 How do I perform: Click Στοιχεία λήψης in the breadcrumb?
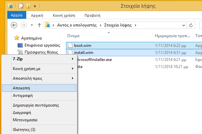(118, 25)
